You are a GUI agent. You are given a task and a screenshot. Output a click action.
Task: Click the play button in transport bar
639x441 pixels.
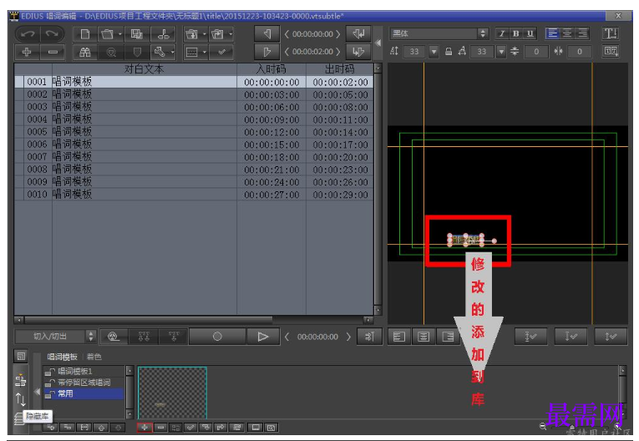(263, 337)
